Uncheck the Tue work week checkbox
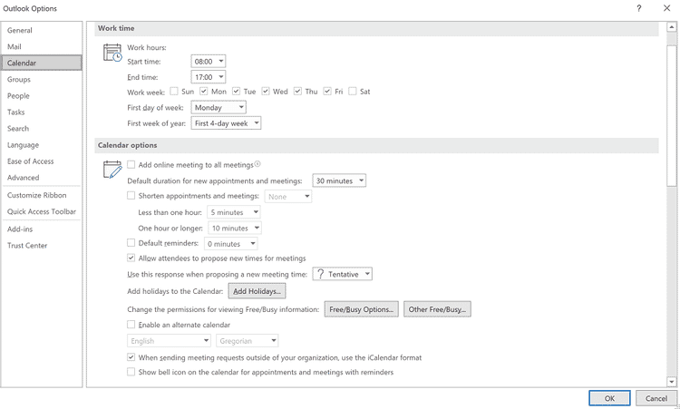Viewport: 680px width, 409px height. pos(236,91)
